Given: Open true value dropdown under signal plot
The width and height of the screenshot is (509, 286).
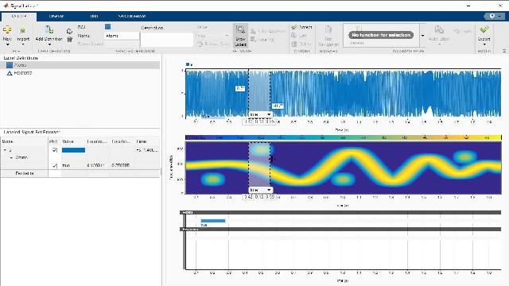Looking at the screenshot, I should point(260,114).
